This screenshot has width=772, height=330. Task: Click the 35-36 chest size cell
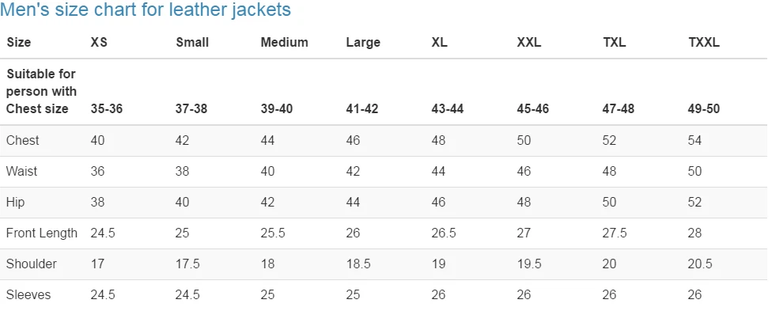106,109
